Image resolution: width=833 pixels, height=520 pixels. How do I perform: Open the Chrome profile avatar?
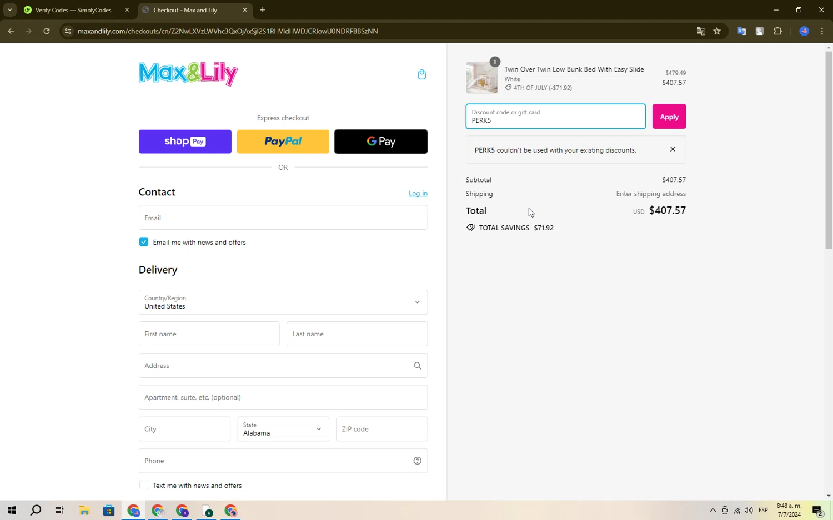pos(804,31)
